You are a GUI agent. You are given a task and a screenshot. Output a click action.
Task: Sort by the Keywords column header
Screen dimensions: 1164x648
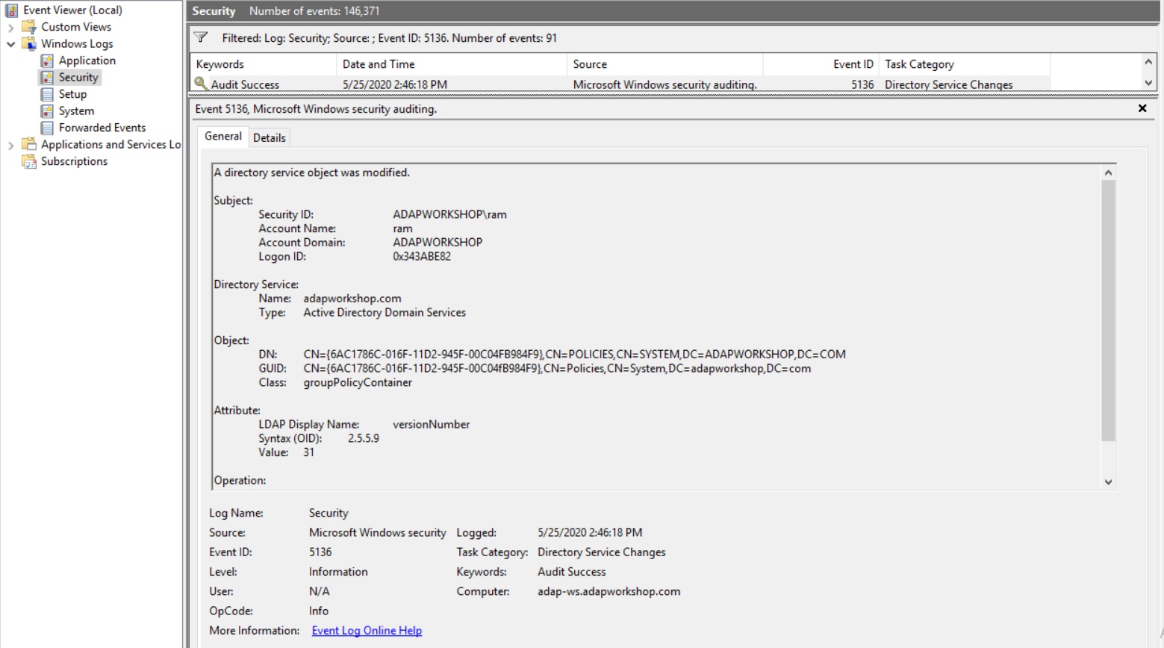click(x=263, y=64)
